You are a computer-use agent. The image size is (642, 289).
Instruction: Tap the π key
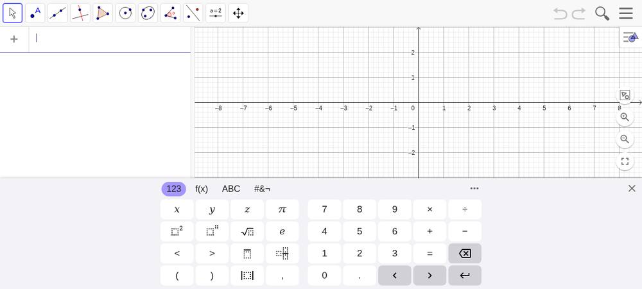pyautogui.click(x=282, y=209)
